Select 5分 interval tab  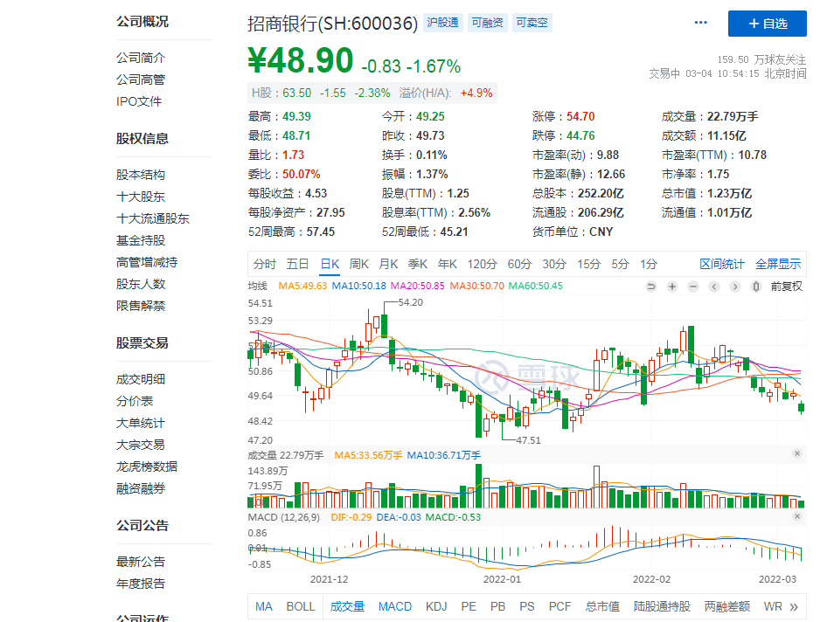click(620, 264)
